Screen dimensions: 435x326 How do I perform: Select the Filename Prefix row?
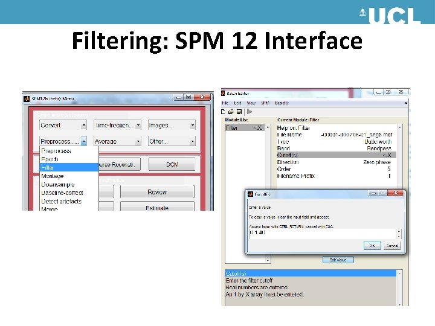[x=337, y=176]
